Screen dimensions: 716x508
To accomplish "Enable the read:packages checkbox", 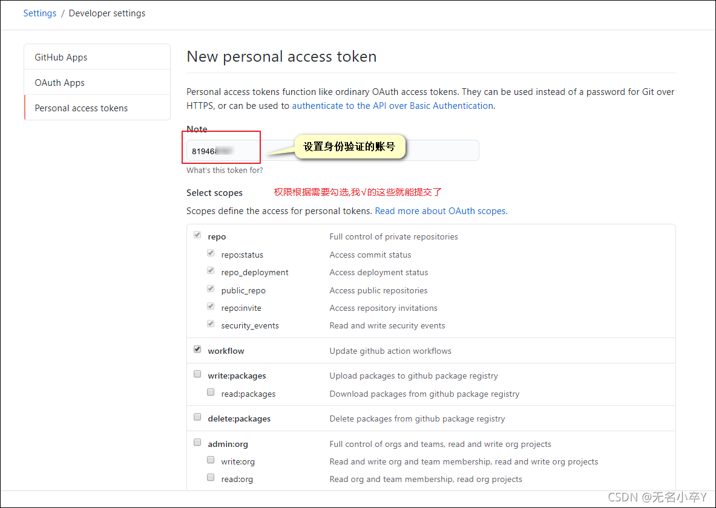I will tap(210, 391).
